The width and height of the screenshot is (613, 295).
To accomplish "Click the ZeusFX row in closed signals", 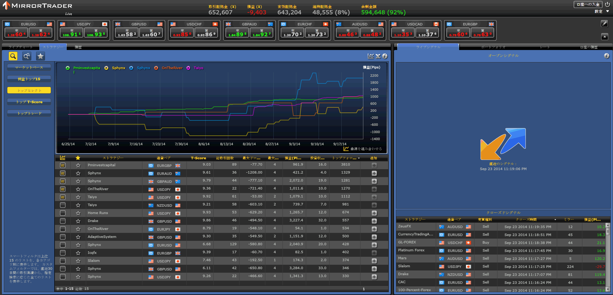I will [501, 227].
